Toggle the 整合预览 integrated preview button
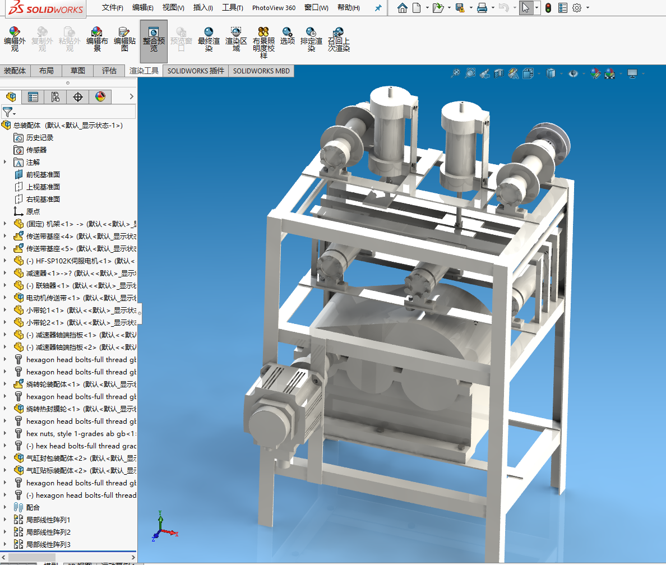The width and height of the screenshot is (666, 565). coord(154,39)
